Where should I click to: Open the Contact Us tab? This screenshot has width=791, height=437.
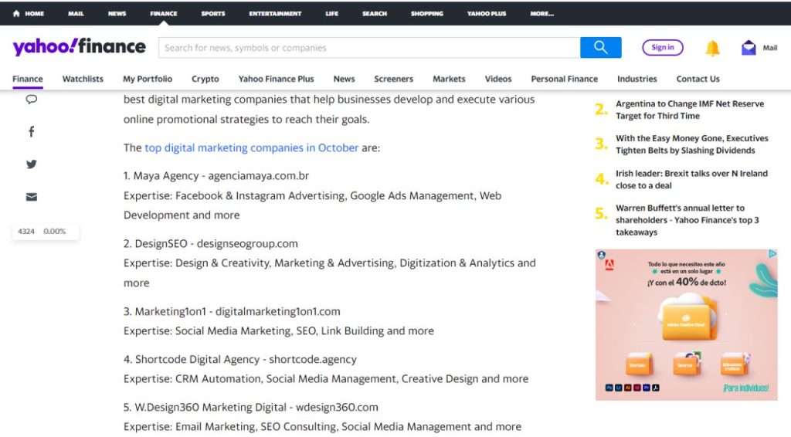698,79
